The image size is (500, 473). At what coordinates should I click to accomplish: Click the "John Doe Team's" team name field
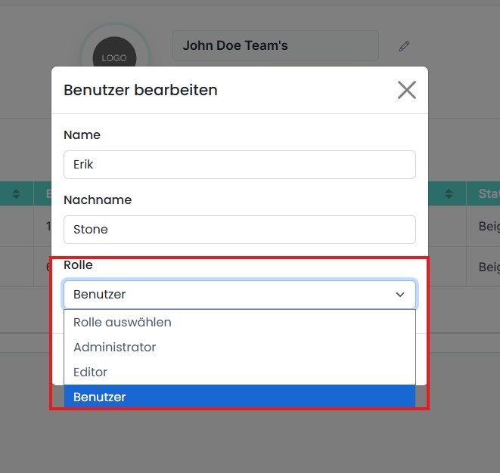[x=275, y=45]
